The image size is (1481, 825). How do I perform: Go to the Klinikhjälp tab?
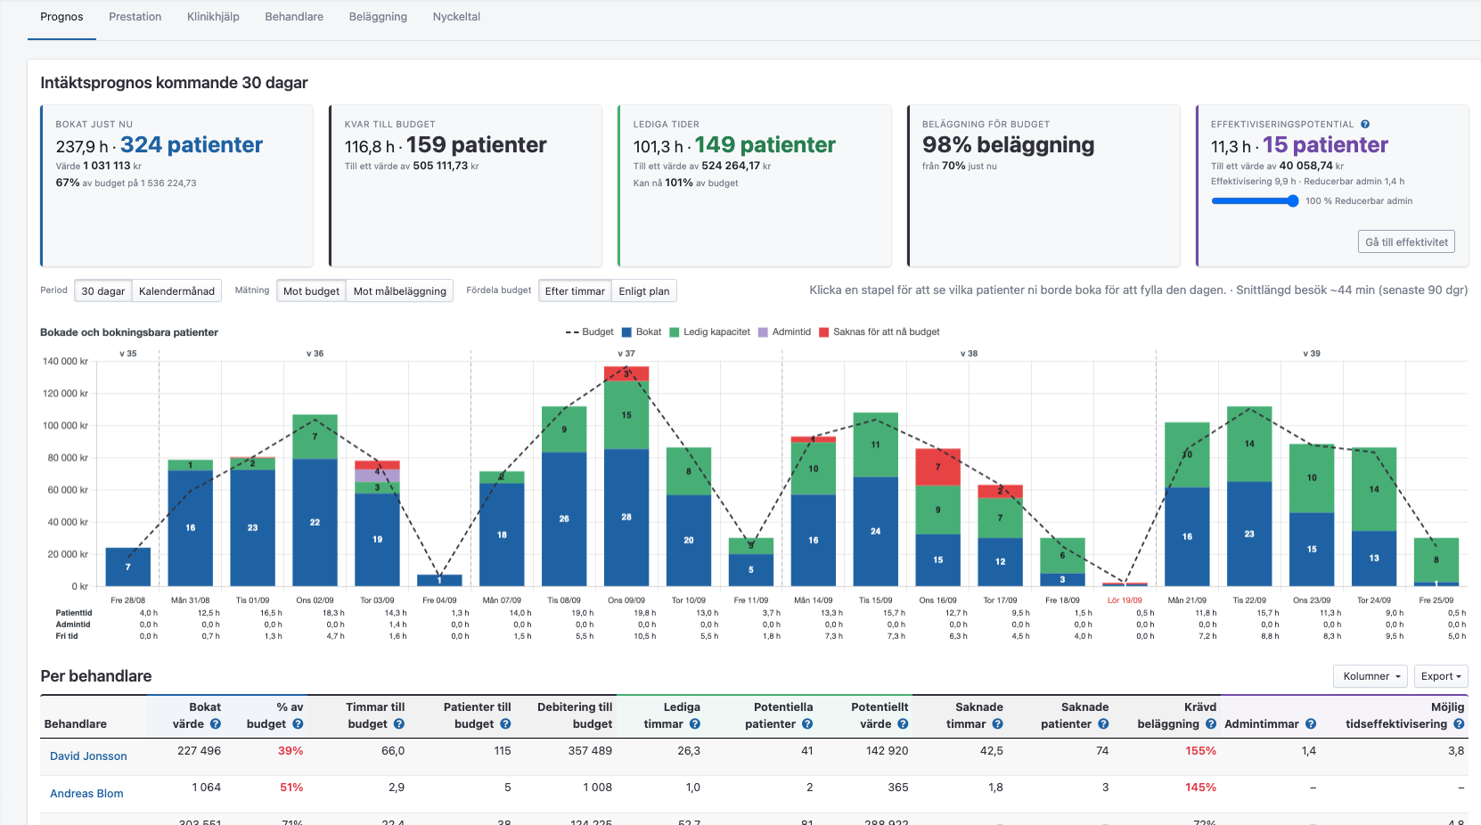click(213, 17)
